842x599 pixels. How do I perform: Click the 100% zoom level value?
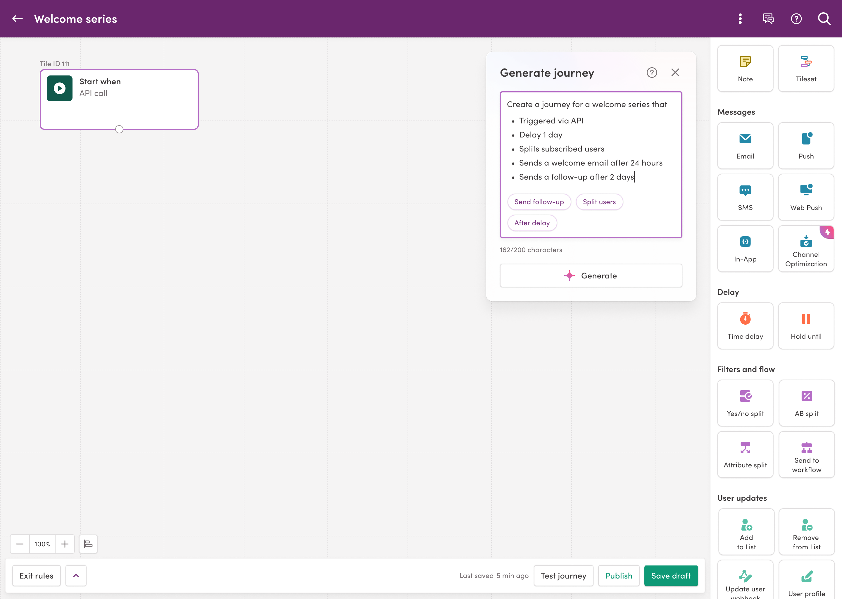(42, 544)
